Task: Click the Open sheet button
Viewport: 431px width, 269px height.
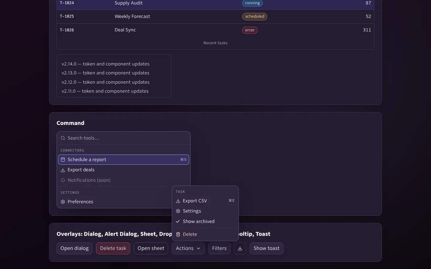Action: 151,248
